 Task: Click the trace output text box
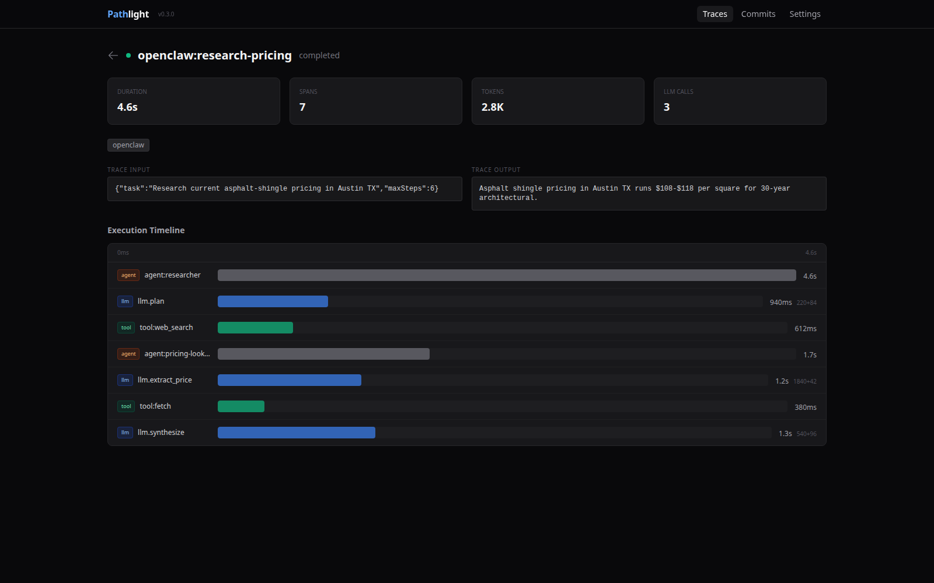coord(649,194)
